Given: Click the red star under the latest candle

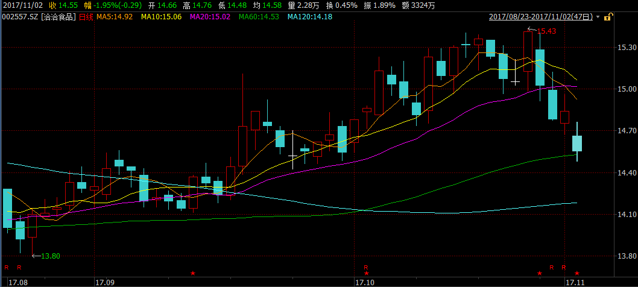Looking at the screenshot, I should coord(577,273).
